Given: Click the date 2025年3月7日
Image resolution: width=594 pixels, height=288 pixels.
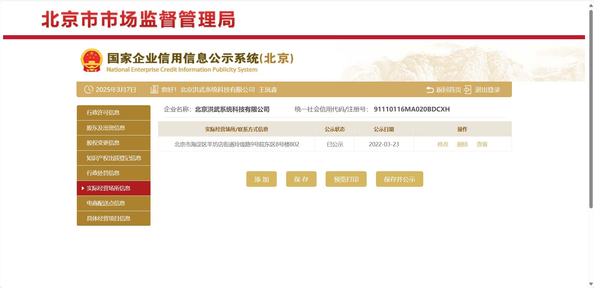Looking at the screenshot, I should pos(116,90).
